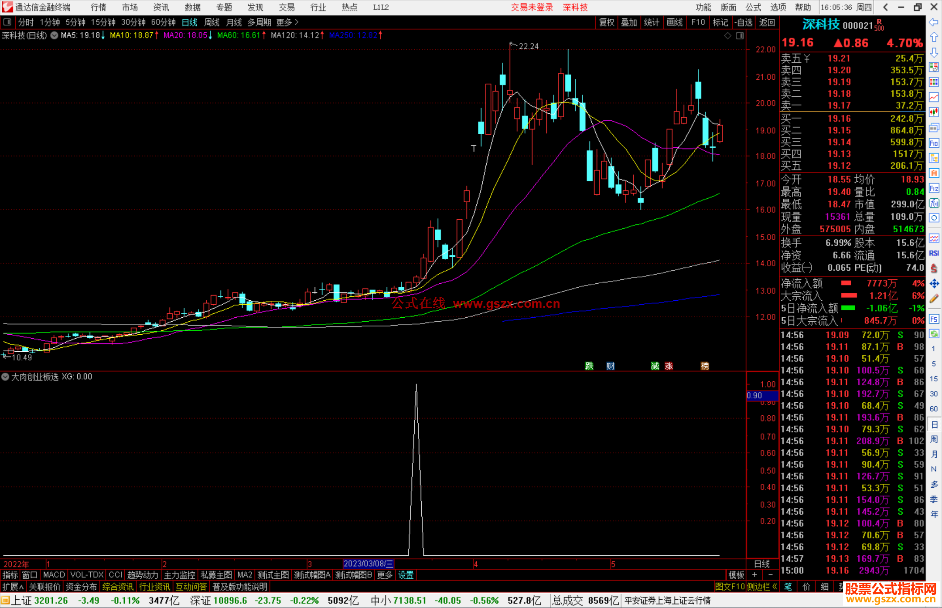Select the MACD indicator tab

[x=54, y=575]
